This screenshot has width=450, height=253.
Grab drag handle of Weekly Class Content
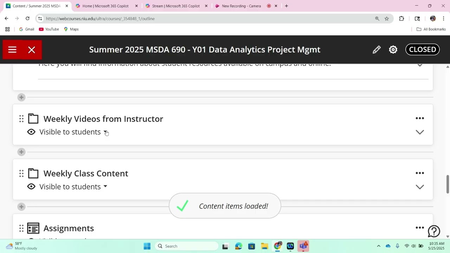coord(21,173)
